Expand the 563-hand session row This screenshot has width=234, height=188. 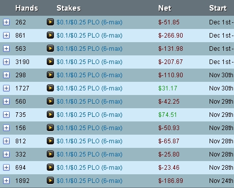click(6, 49)
